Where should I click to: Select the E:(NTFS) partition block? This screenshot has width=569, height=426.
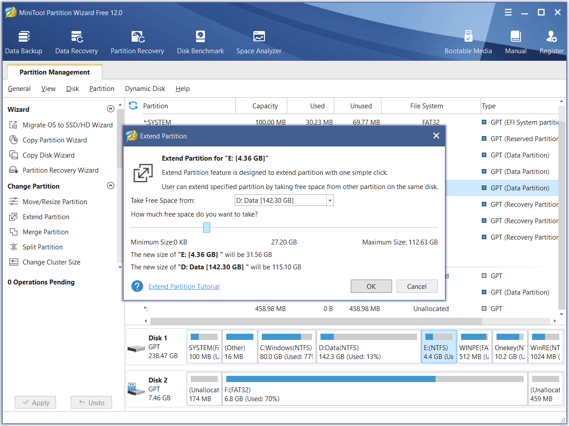click(439, 347)
